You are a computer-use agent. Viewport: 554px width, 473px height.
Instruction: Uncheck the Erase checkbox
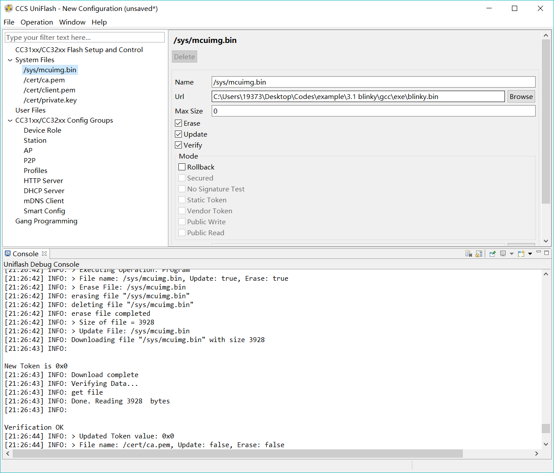(x=178, y=123)
